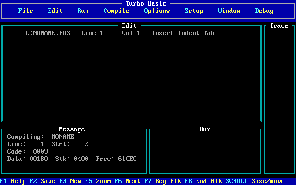Open the Run menu
This screenshot has width=296, height=185.
[83, 11]
